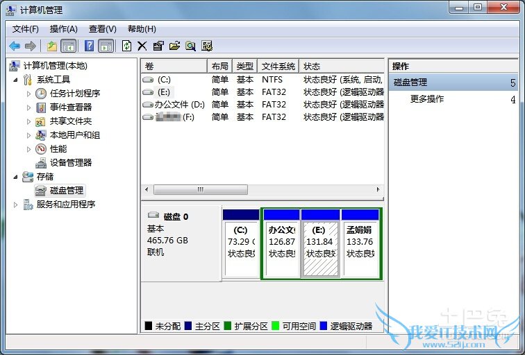Expand the 本地用户和组 node
Viewport: 525px width, 355px height.
pos(28,135)
